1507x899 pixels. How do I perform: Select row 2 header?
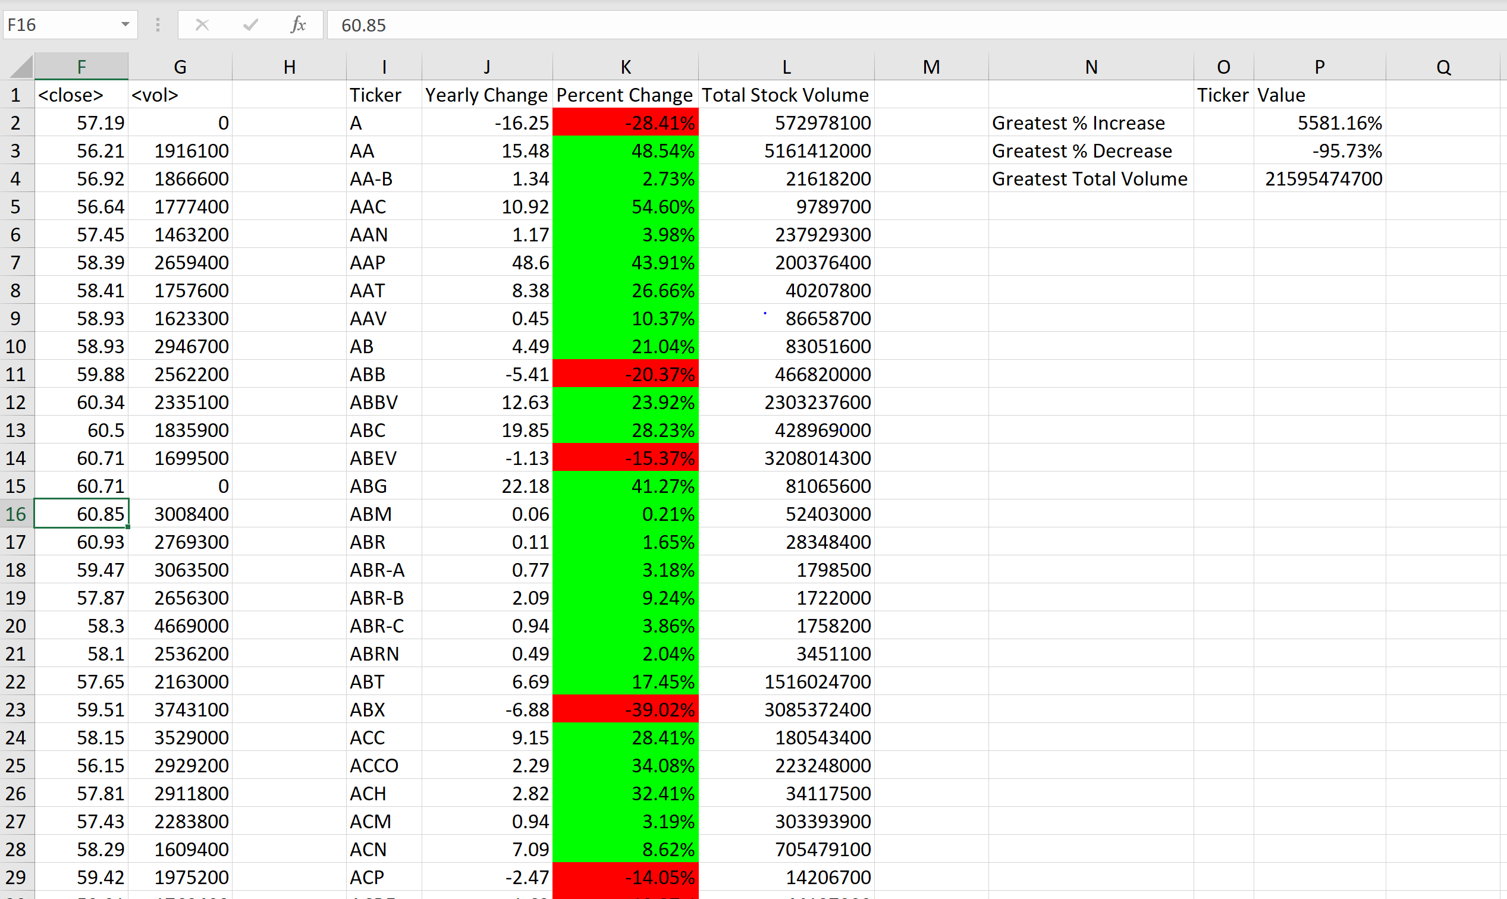(17, 123)
